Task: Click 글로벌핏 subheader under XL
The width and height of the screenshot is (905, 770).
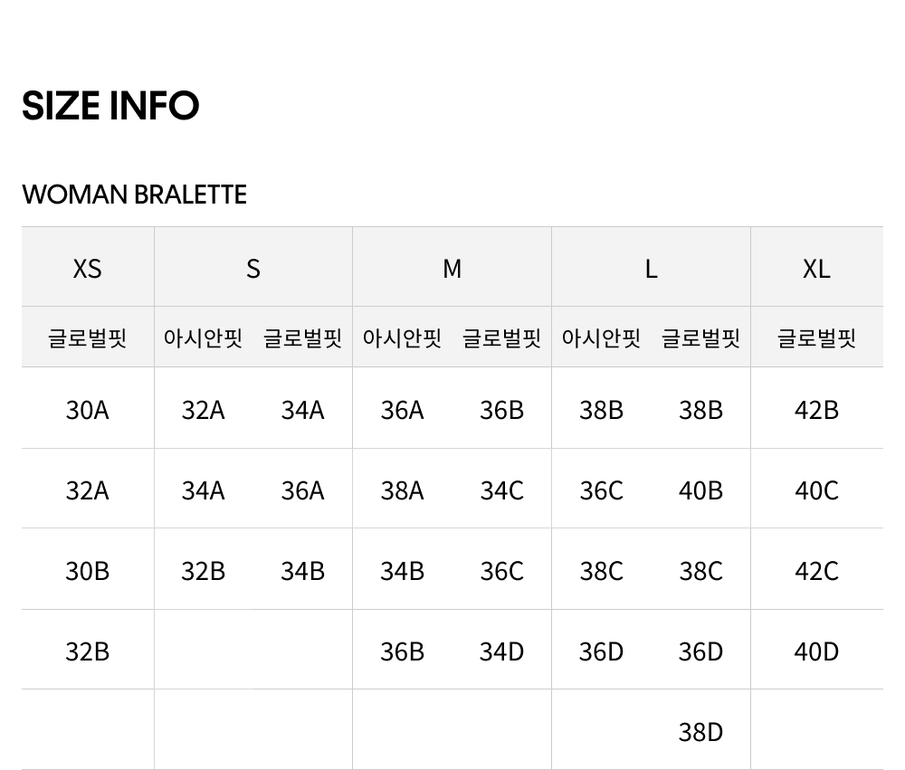Action: pos(816,338)
